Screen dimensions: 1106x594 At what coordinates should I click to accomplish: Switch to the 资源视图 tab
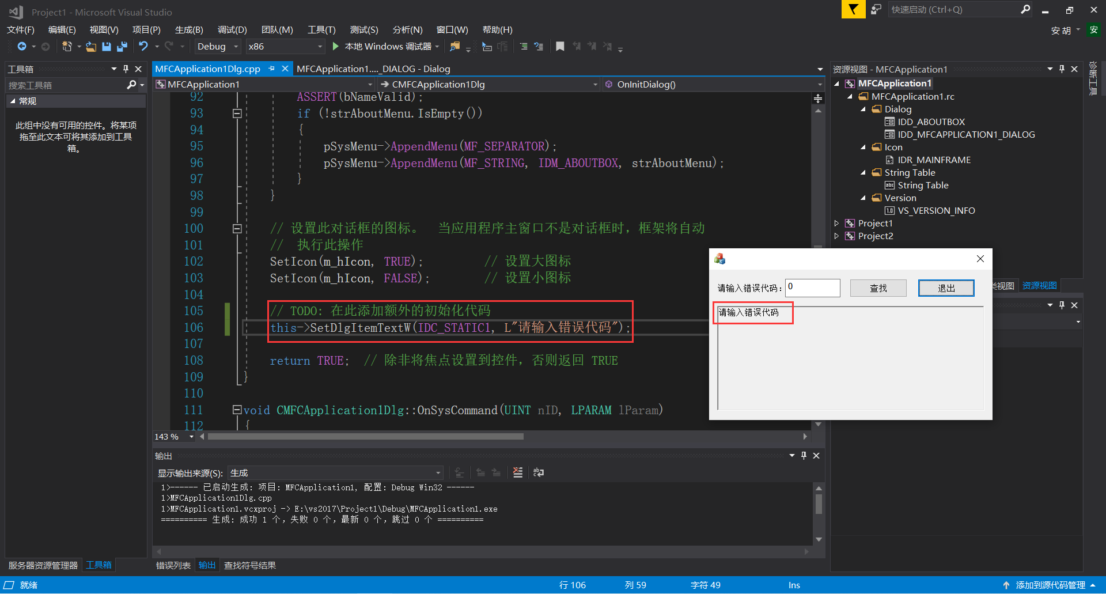click(x=1040, y=285)
